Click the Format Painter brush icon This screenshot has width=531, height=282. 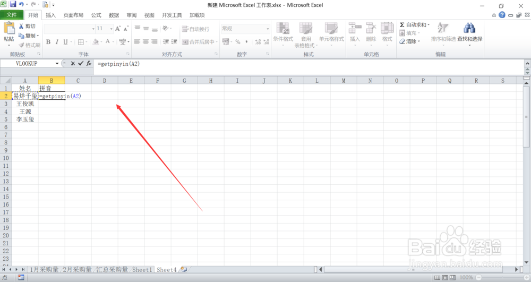coord(21,45)
